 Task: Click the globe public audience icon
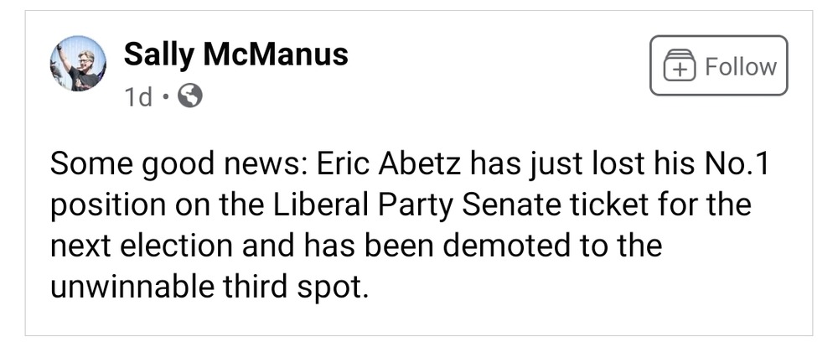[x=192, y=98]
